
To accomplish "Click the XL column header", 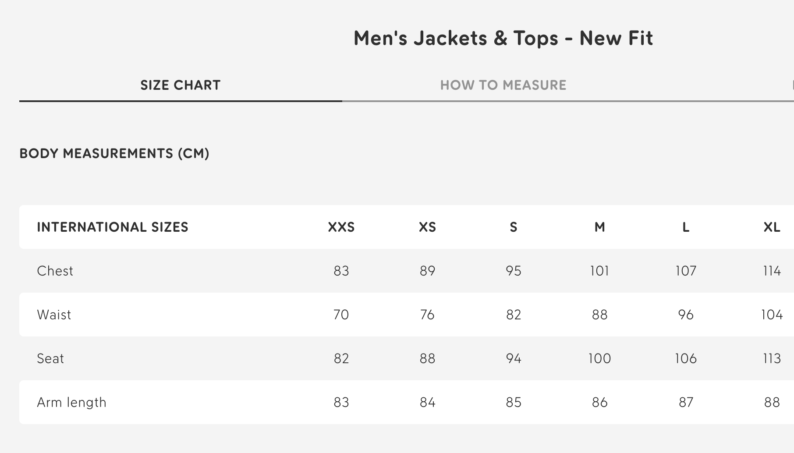I will (x=773, y=227).
